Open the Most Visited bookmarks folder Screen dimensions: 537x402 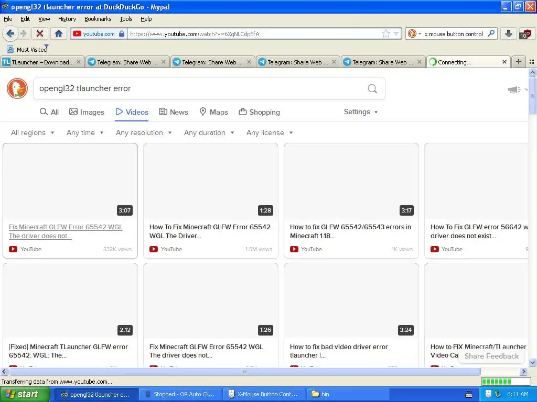[27, 50]
